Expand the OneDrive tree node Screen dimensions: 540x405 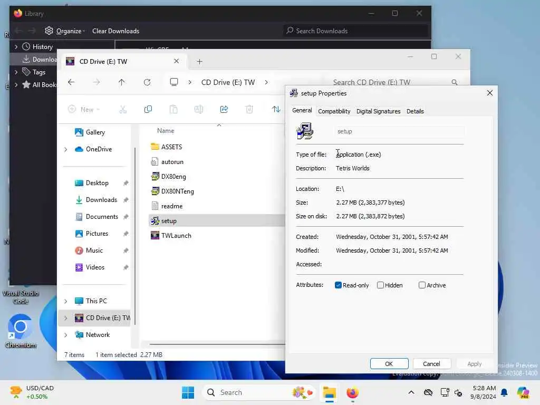pos(65,149)
